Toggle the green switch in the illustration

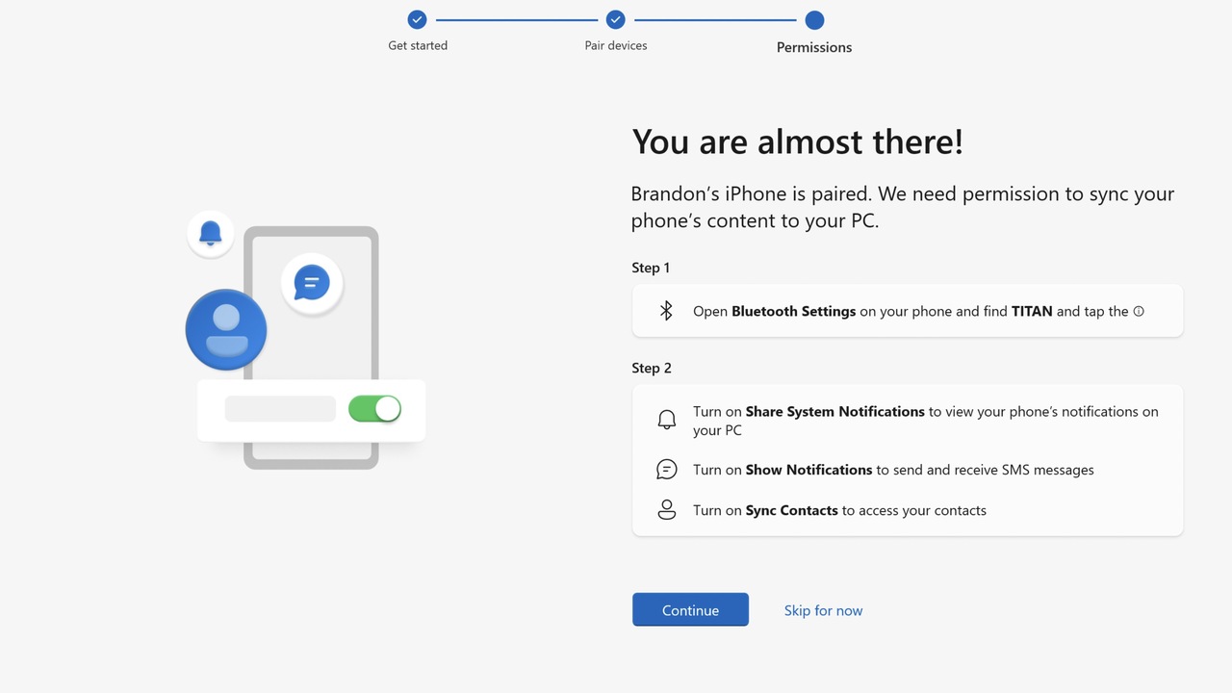click(374, 409)
